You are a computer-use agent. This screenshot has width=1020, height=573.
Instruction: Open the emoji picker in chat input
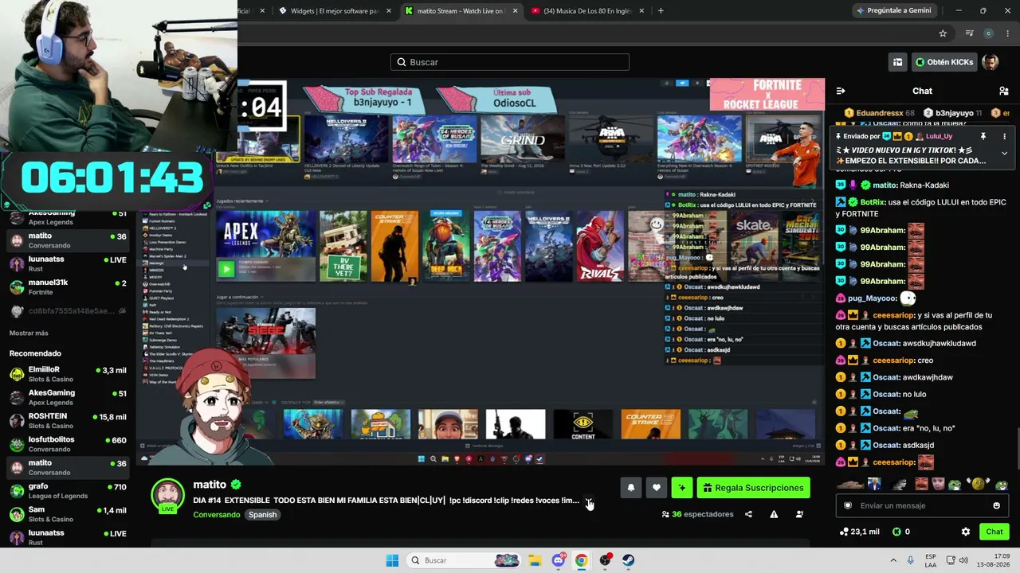(x=996, y=505)
